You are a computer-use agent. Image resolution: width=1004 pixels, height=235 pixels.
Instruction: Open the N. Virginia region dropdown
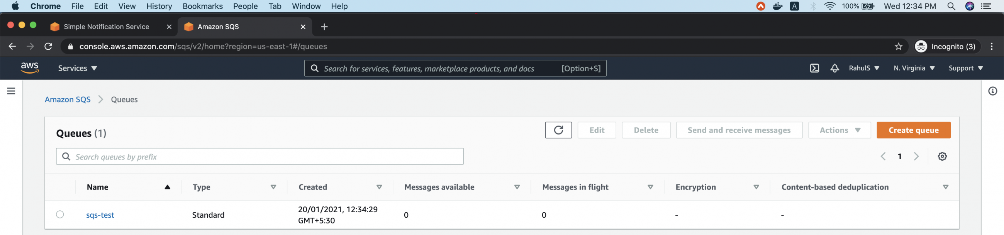tap(914, 68)
